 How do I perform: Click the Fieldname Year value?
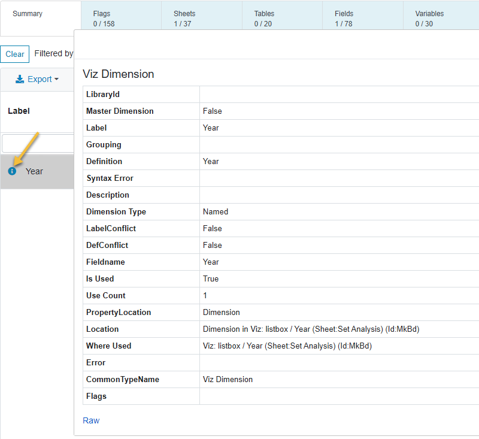tap(211, 262)
